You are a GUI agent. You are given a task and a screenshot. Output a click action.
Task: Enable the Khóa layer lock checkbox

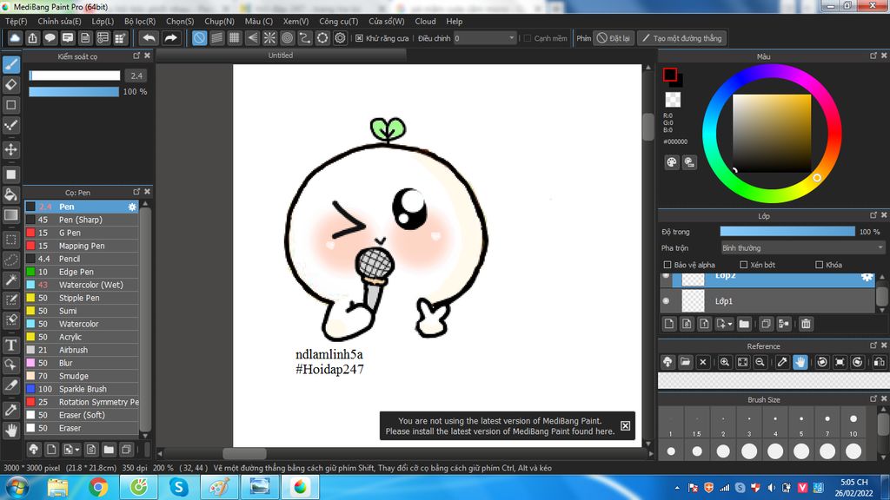pyautogui.click(x=819, y=265)
